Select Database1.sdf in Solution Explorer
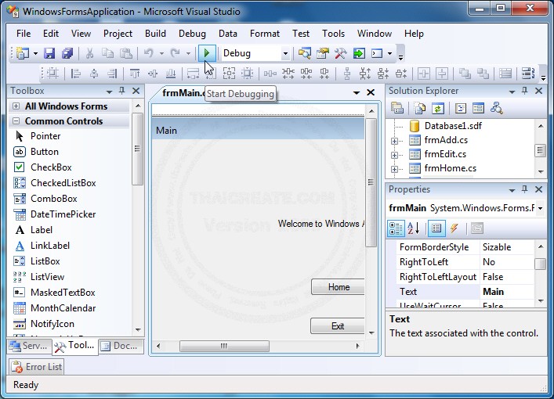This screenshot has width=554, height=399. (x=453, y=126)
